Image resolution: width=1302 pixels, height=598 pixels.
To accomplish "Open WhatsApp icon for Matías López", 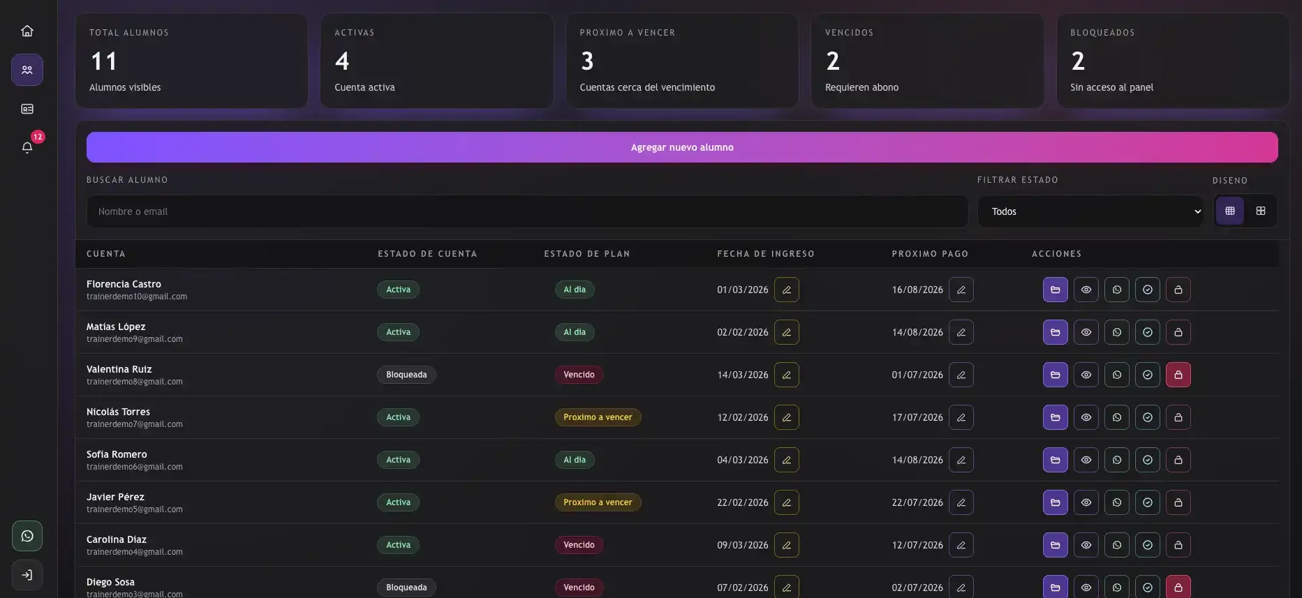I will (1116, 332).
